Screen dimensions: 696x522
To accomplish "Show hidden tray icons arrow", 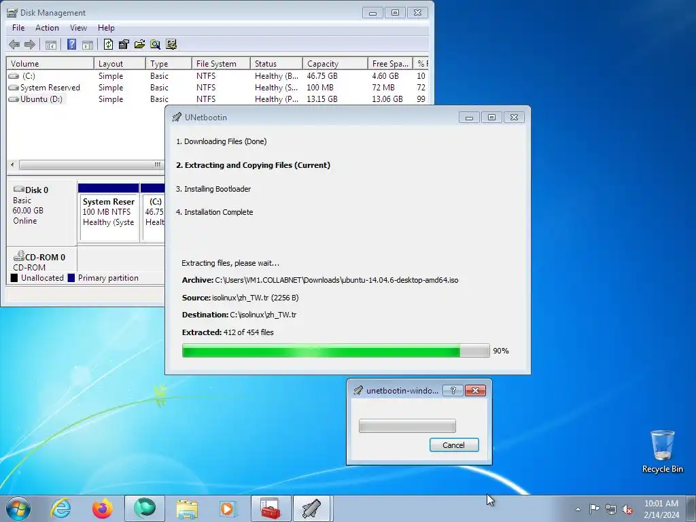I will click(578, 509).
